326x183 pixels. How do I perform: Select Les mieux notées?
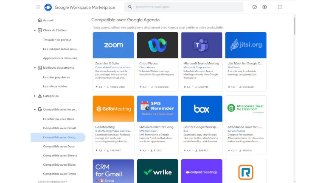55,86
